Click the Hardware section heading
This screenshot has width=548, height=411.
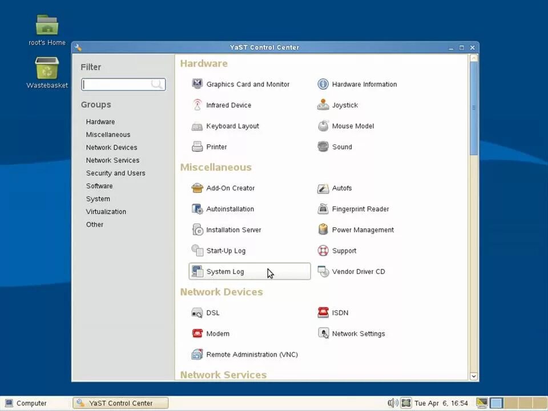[204, 63]
